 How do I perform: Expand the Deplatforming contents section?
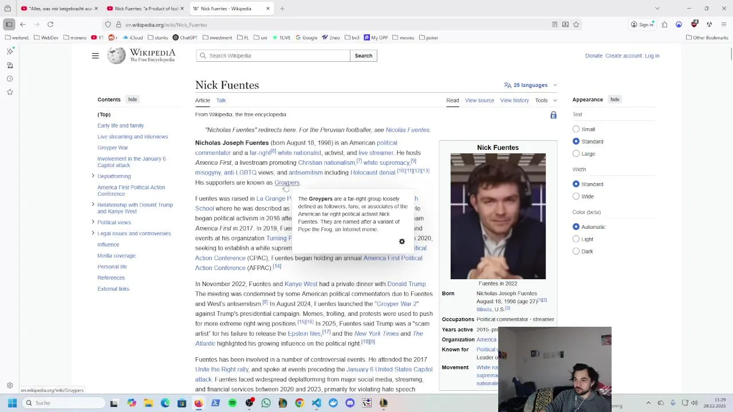(93, 176)
